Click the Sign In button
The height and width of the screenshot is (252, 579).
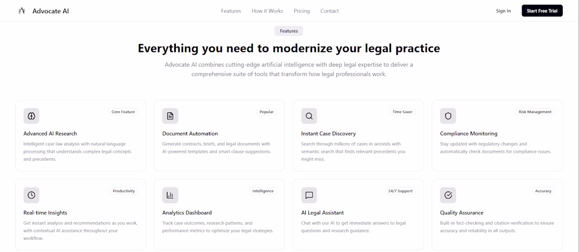(503, 11)
